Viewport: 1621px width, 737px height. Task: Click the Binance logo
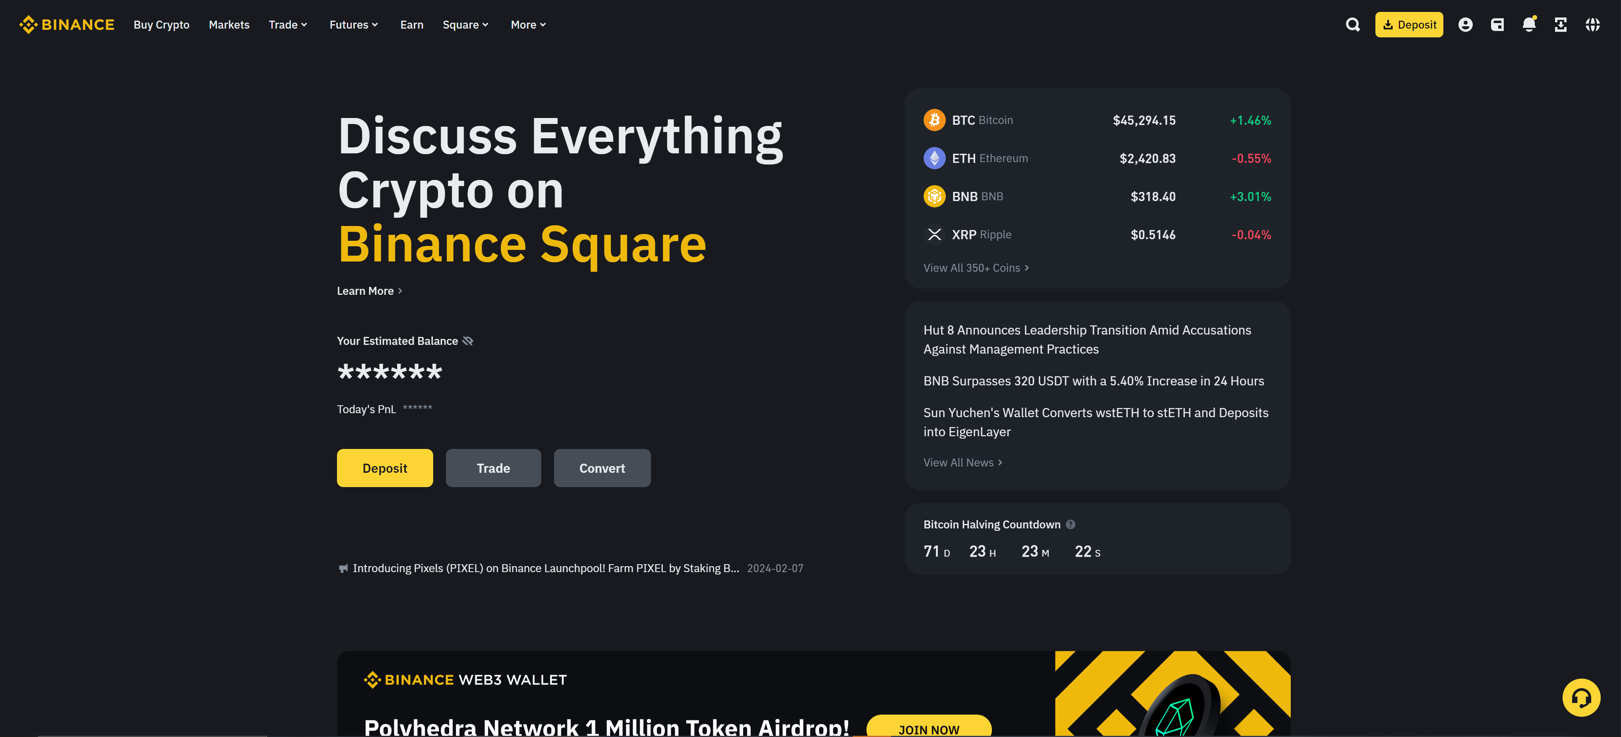pyautogui.click(x=67, y=25)
